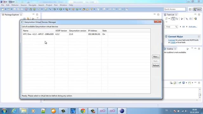Click the New Java Class icon
Image resolution: width=203 pixels, height=114 pixels.
tap(77, 9)
